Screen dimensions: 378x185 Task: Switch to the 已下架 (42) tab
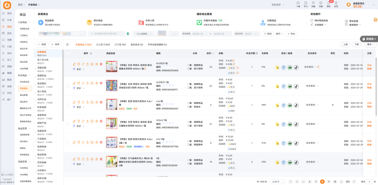tap(120, 45)
